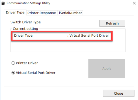This screenshot has width=138, height=100.
Task: Open the Printer Response tab
Action: coord(42,13)
